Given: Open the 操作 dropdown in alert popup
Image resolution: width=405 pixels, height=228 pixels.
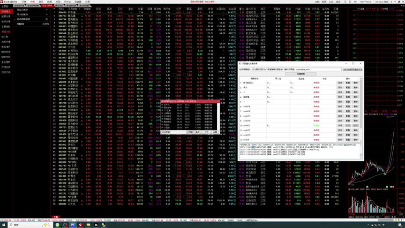Looking at the screenshot, I should coord(198,132).
